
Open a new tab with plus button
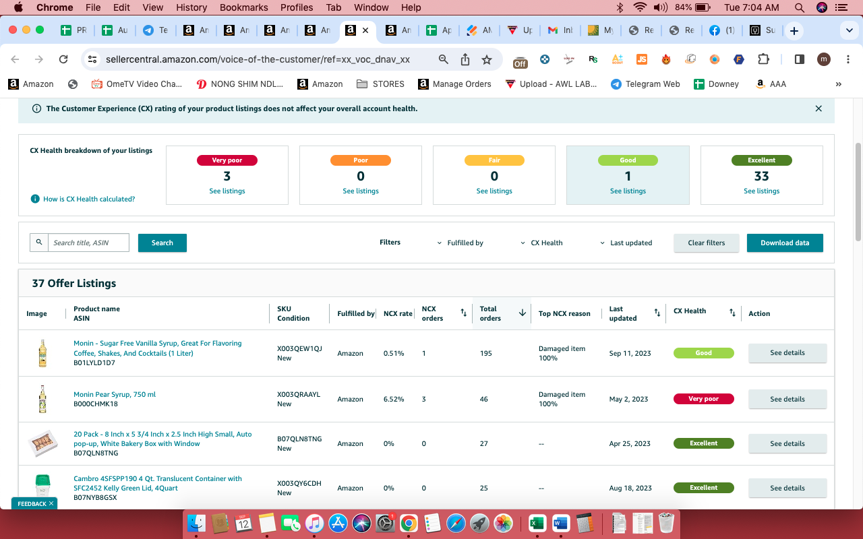coord(794,31)
